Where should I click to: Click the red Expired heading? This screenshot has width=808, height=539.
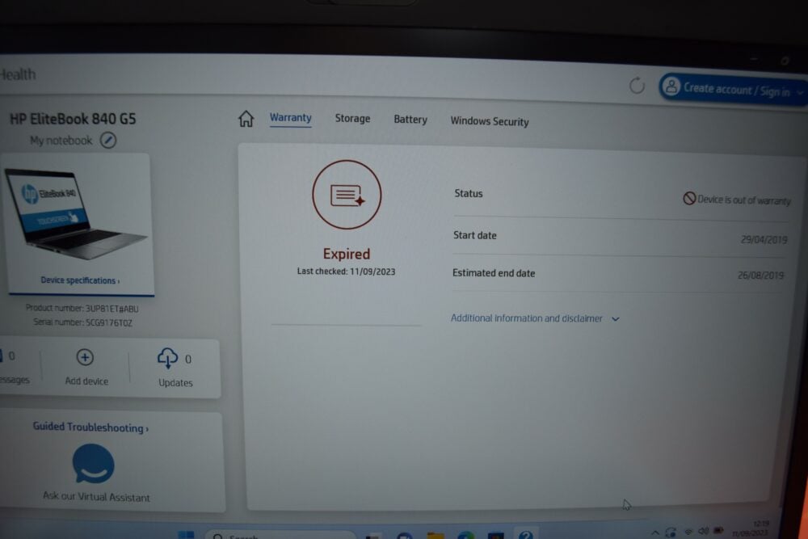347,254
